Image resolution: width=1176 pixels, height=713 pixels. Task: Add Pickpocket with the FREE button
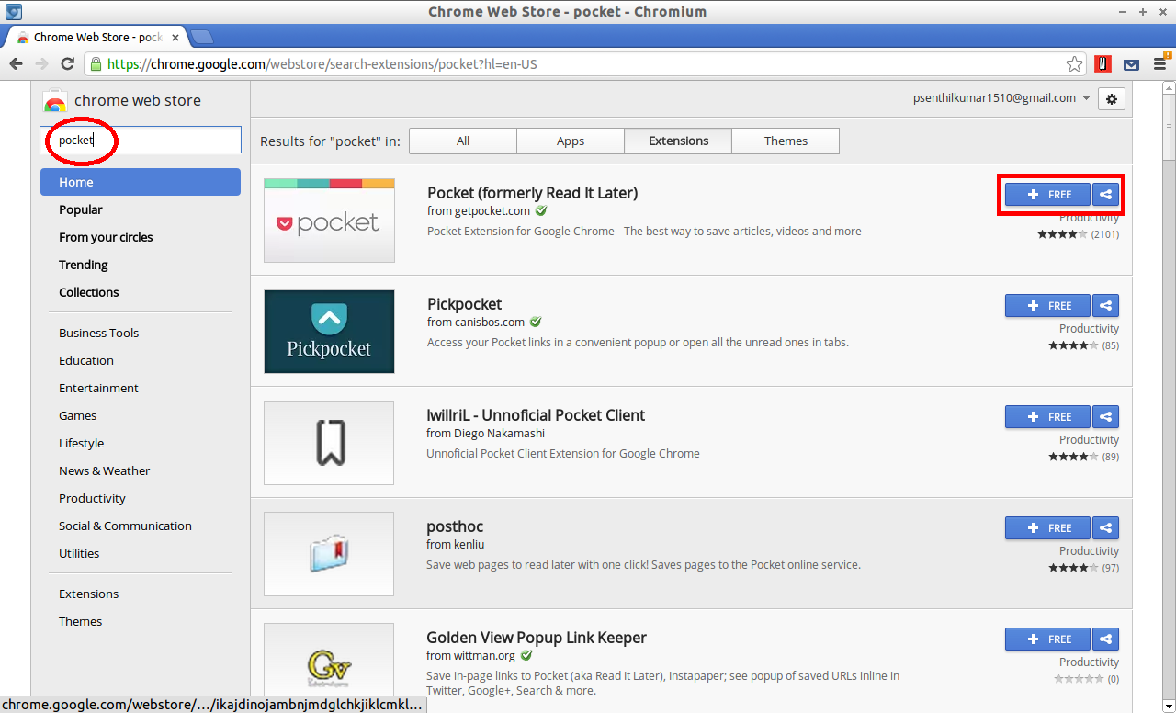pos(1047,306)
